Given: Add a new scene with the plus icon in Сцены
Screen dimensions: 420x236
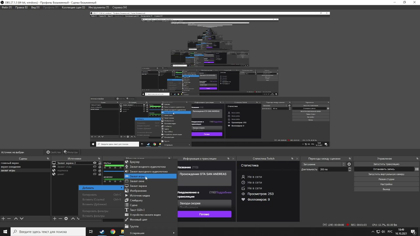Looking at the screenshot, I should pos(3,218).
